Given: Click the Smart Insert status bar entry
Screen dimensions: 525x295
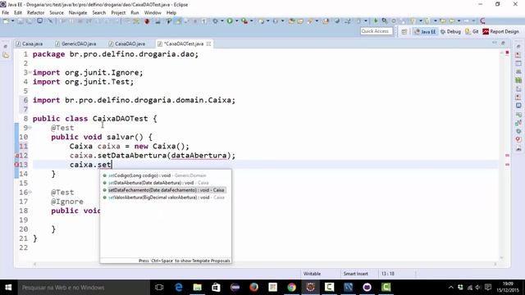Looking at the screenshot, I should [355, 274].
